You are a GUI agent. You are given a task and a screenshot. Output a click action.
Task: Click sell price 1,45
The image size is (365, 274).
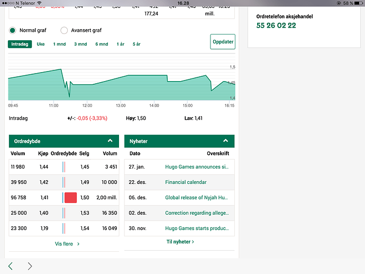pyautogui.click(x=85, y=167)
